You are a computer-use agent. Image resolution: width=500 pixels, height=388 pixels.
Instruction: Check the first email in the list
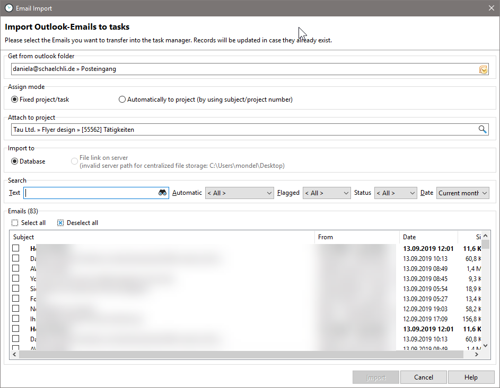pyautogui.click(x=15, y=248)
